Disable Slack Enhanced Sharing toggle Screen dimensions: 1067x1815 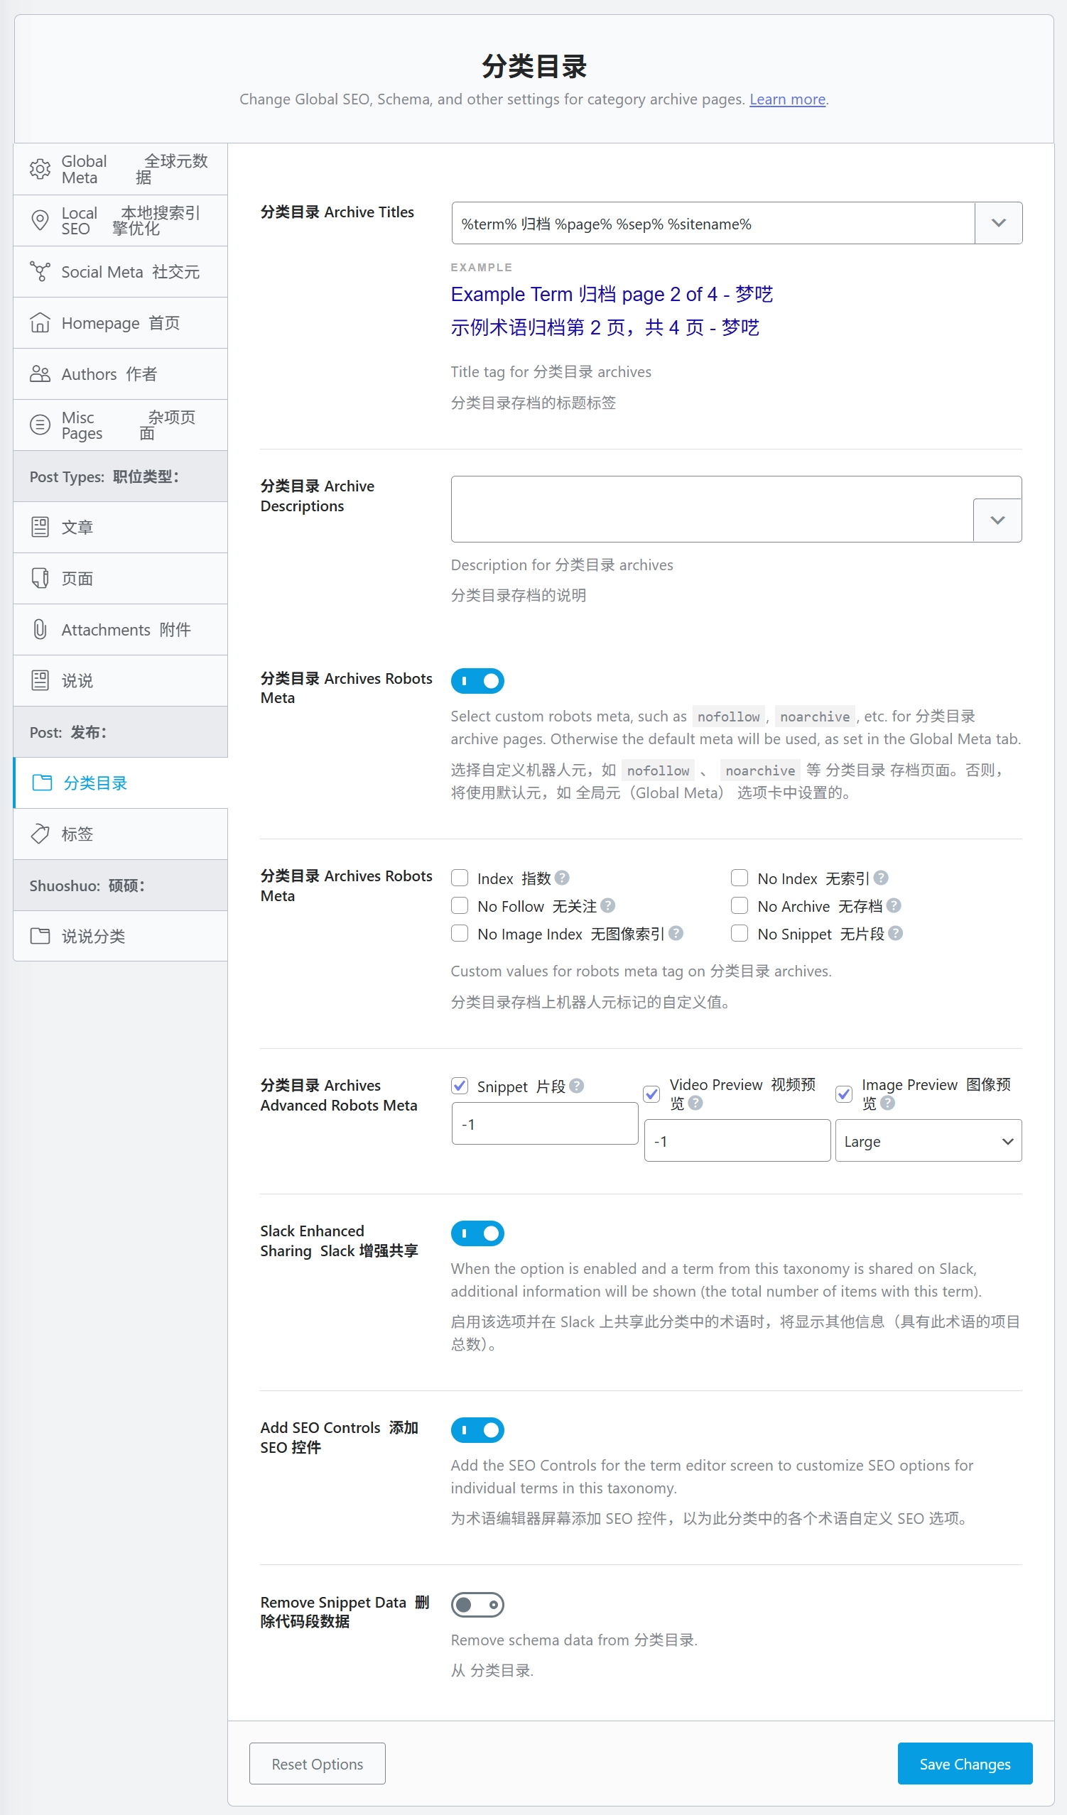(477, 1233)
